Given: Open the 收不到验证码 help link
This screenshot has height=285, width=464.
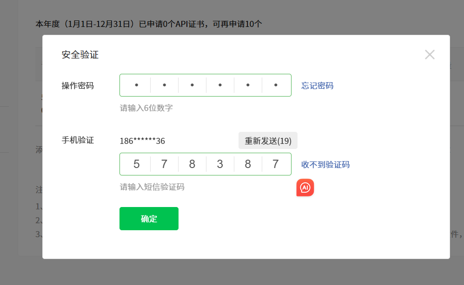Looking at the screenshot, I should tap(325, 164).
